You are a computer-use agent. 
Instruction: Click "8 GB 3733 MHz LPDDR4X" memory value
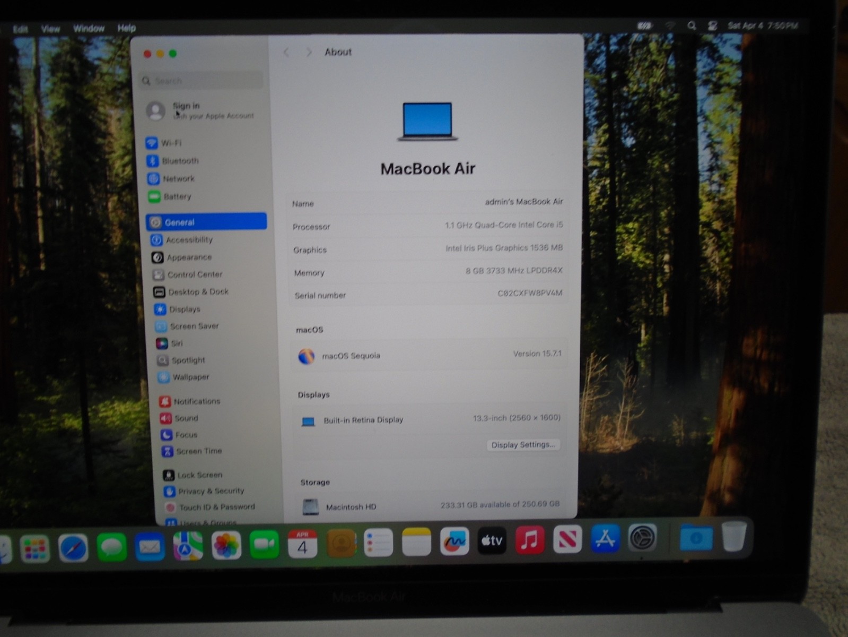click(514, 271)
